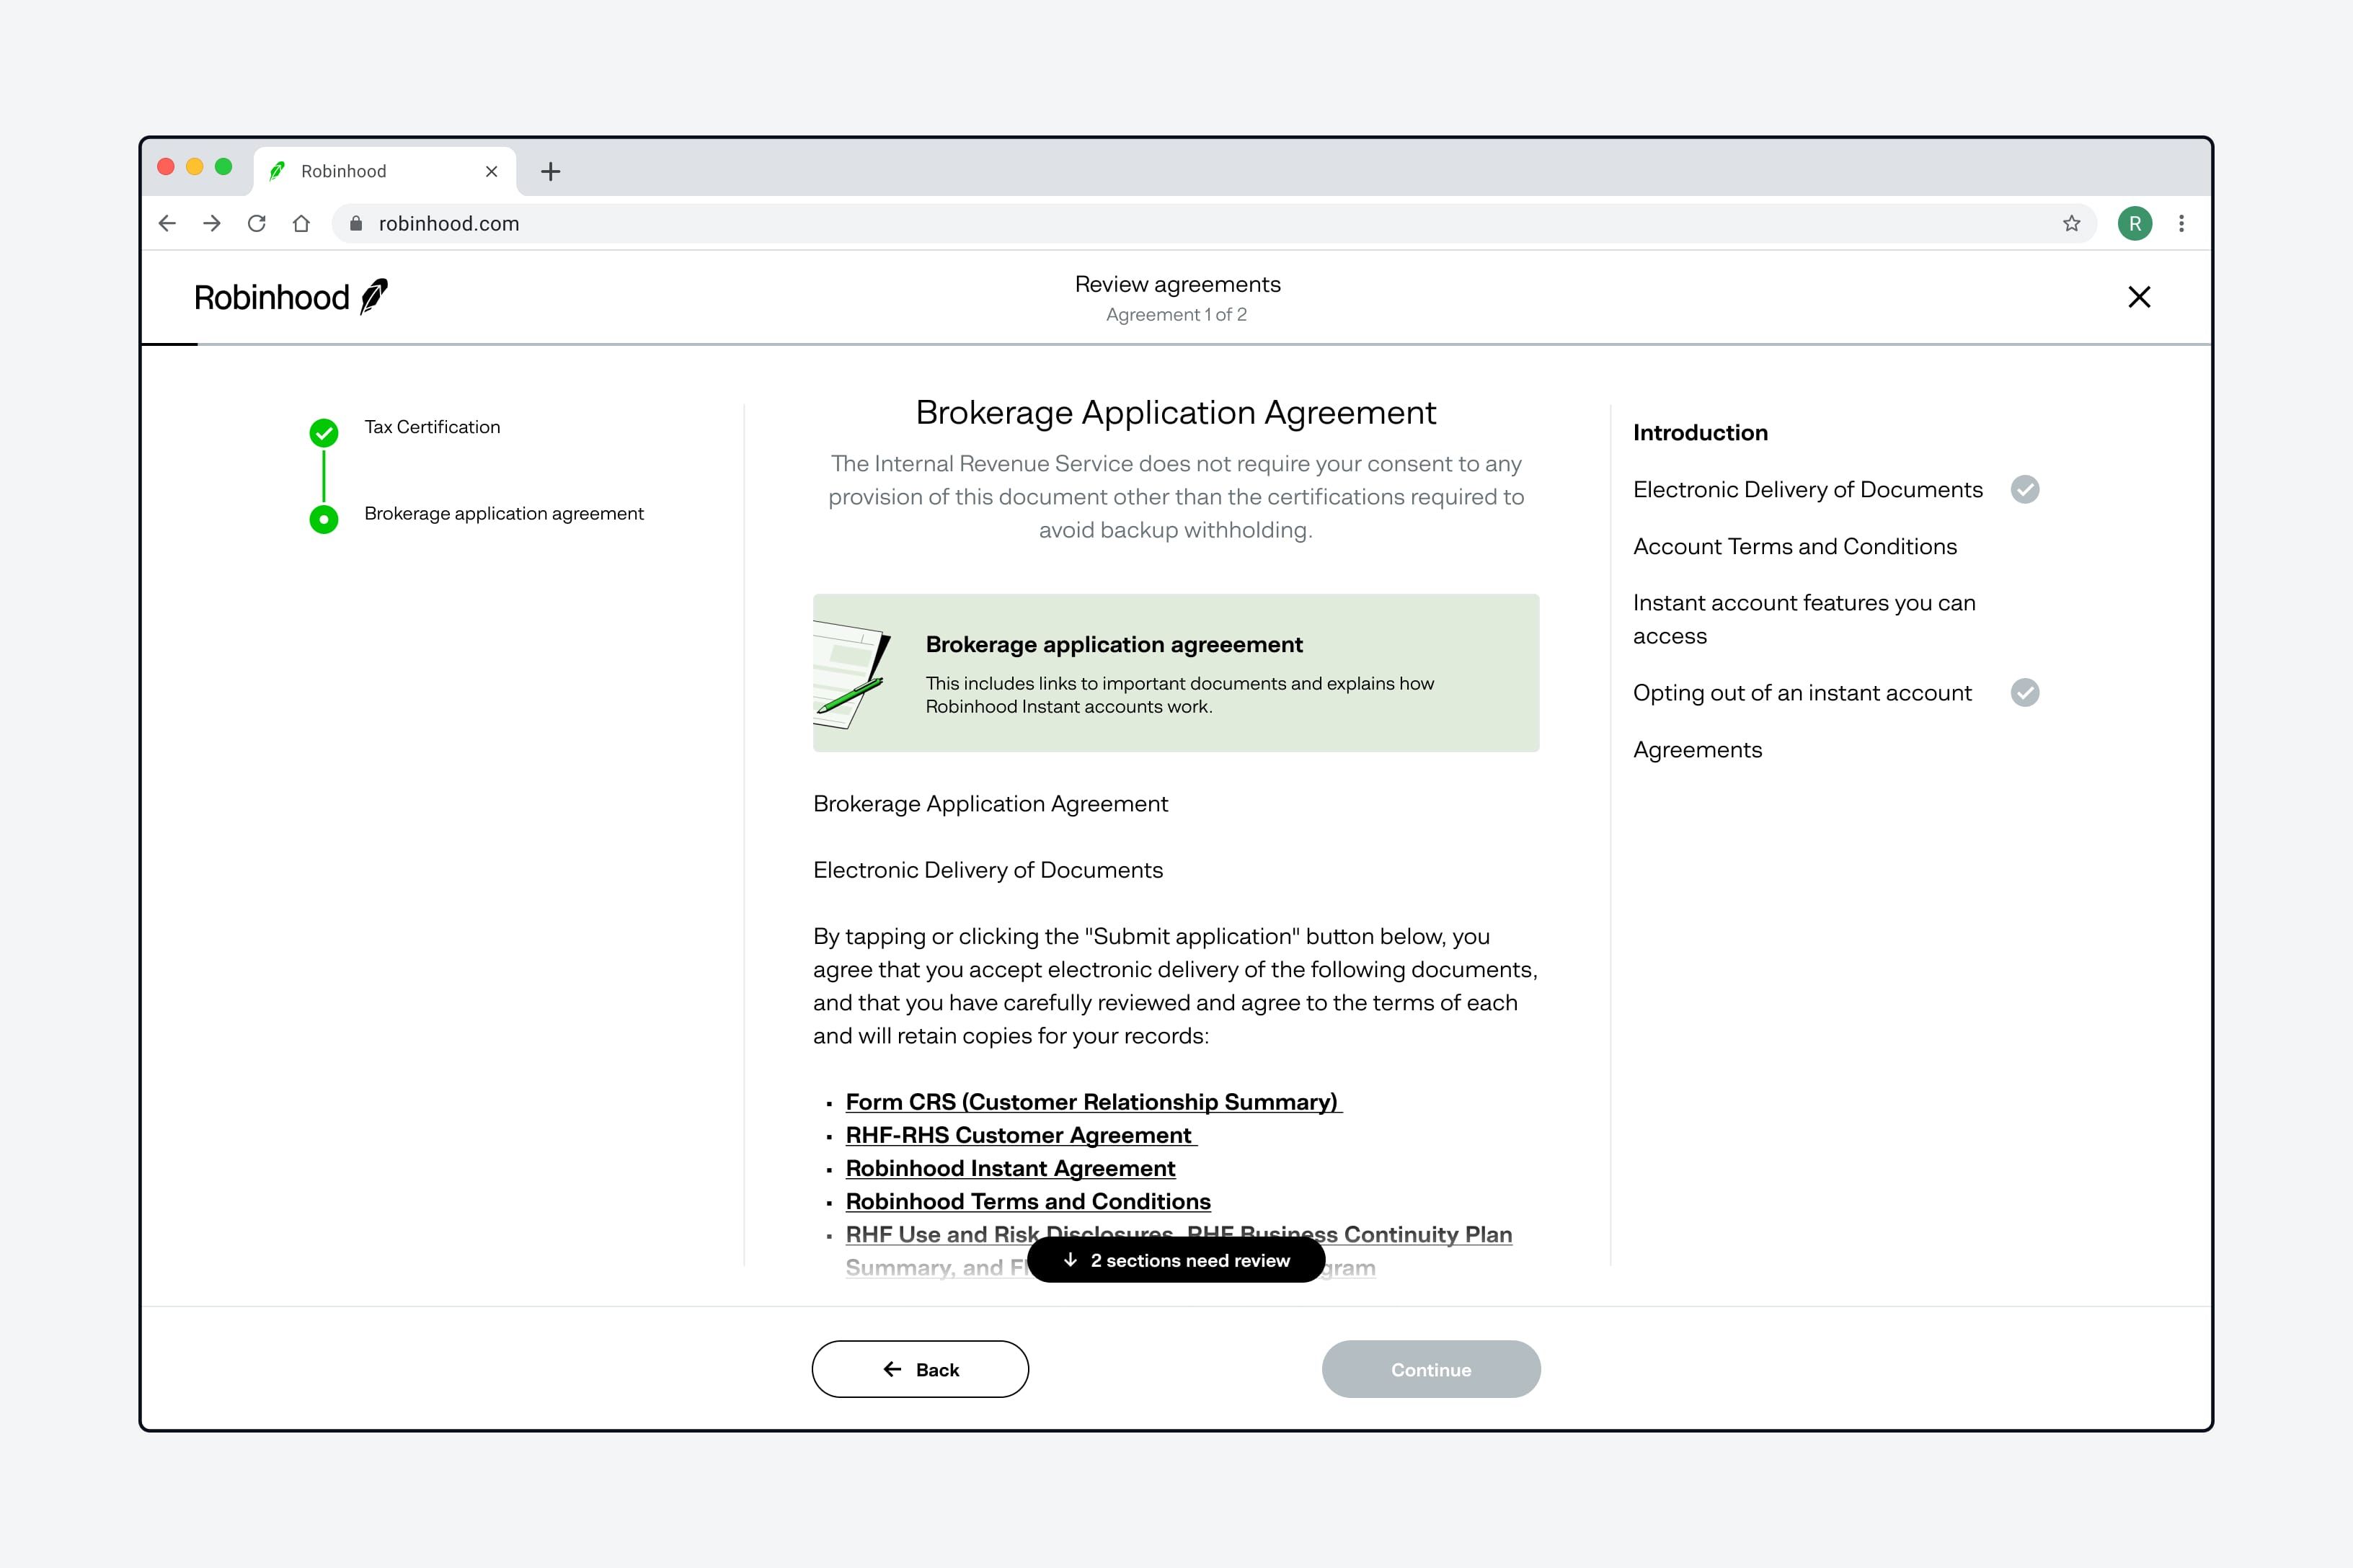Click the Brokerage application agreeement banner
Screen dimensions: 2353x1568
(1176, 673)
